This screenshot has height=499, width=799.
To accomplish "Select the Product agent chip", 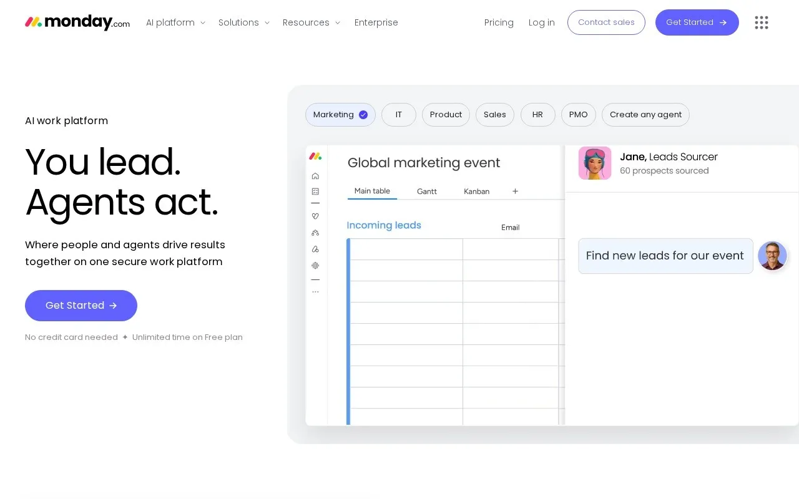I will tap(446, 115).
